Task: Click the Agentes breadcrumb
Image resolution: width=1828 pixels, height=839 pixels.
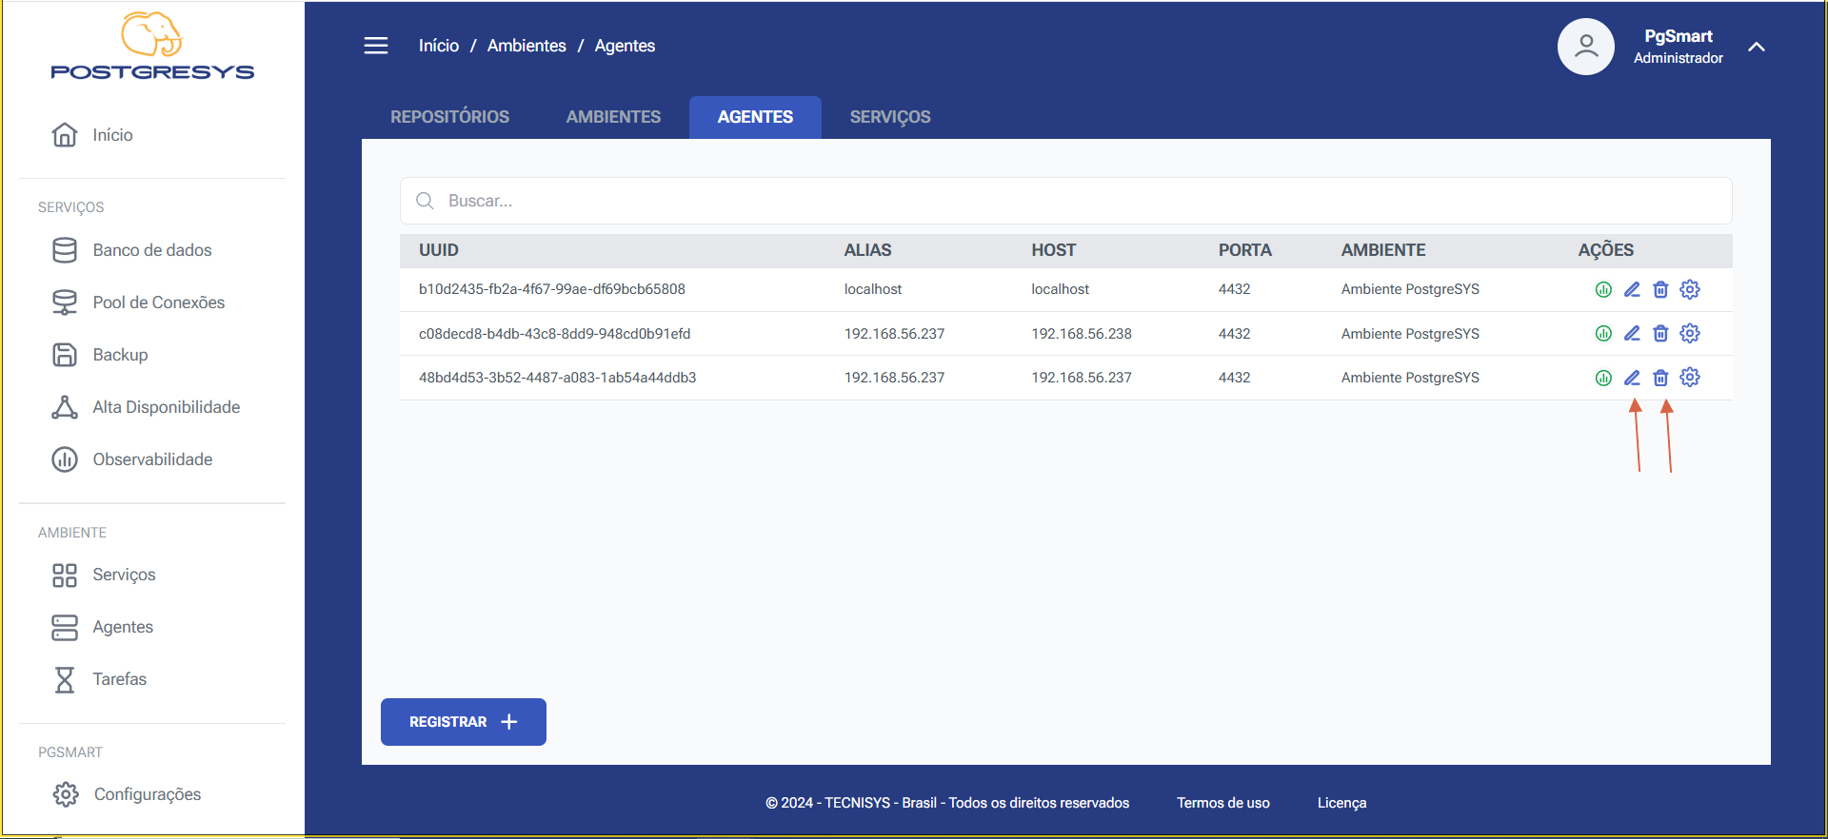Action: 625,46
